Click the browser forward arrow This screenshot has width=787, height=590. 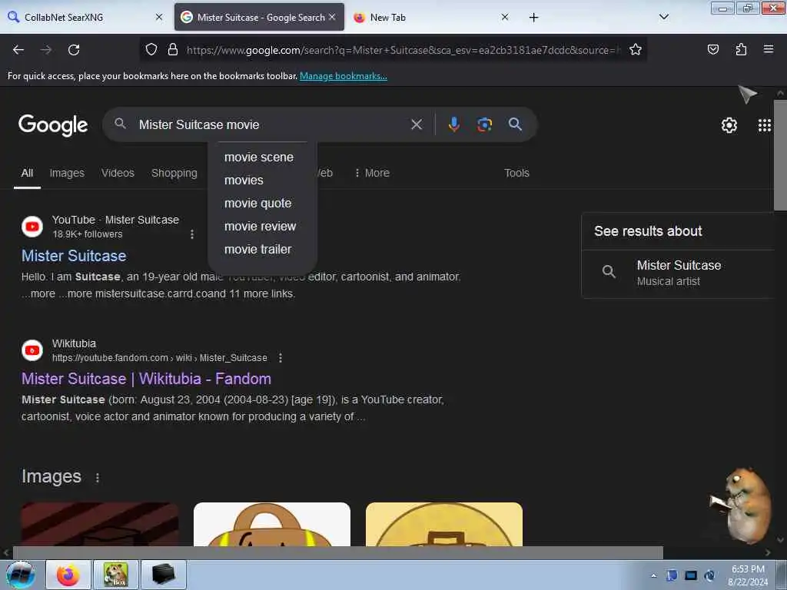pyautogui.click(x=46, y=50)
